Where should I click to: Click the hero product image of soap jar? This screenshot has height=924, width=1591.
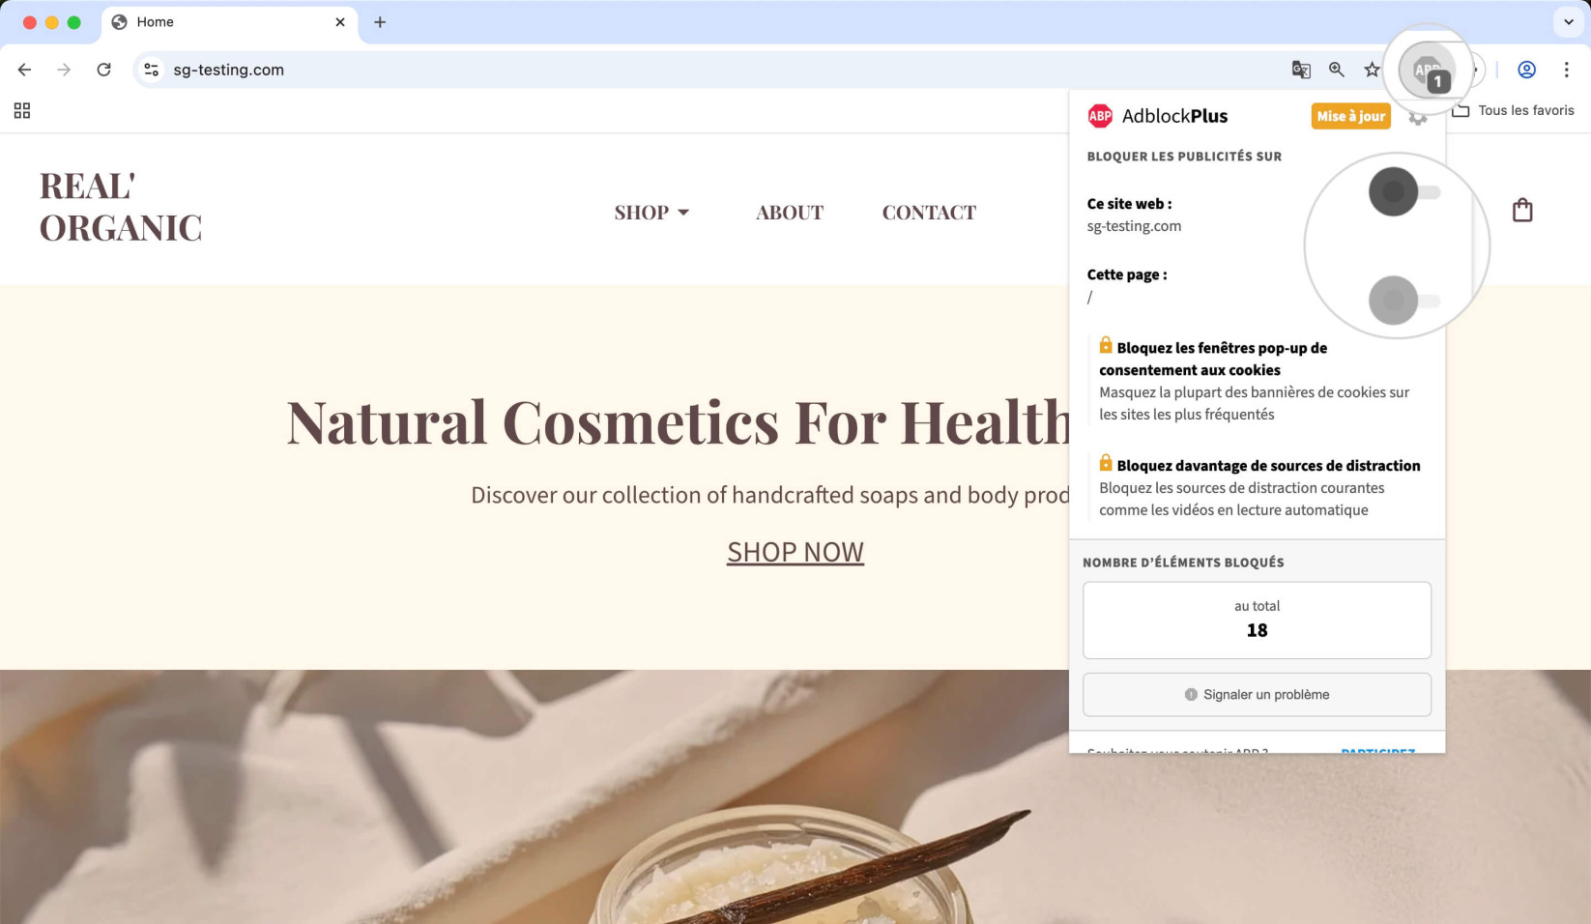coord(795,796)
